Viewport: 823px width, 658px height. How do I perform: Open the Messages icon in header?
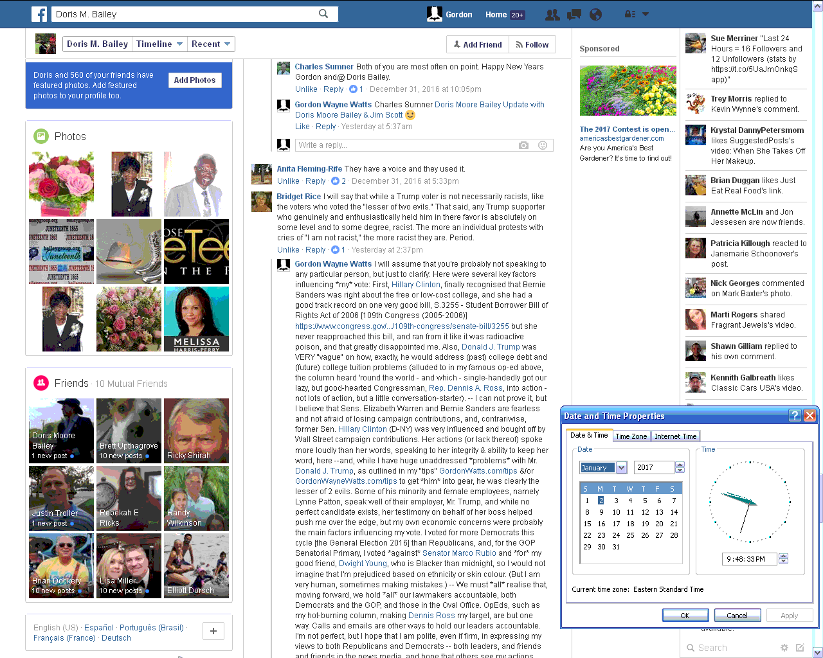(x=574, y=14)
